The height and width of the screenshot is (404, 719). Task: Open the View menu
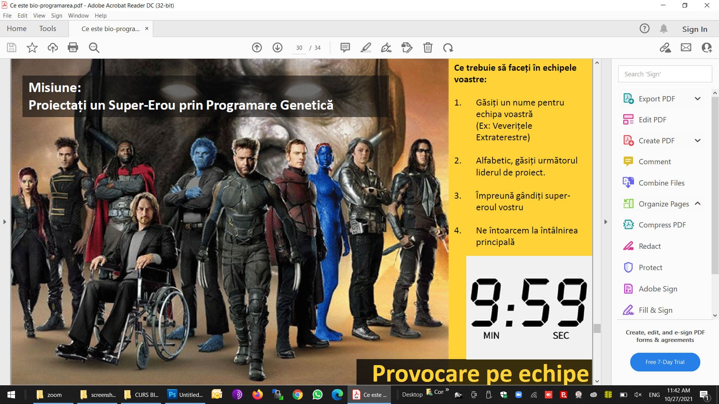point(39,15)
